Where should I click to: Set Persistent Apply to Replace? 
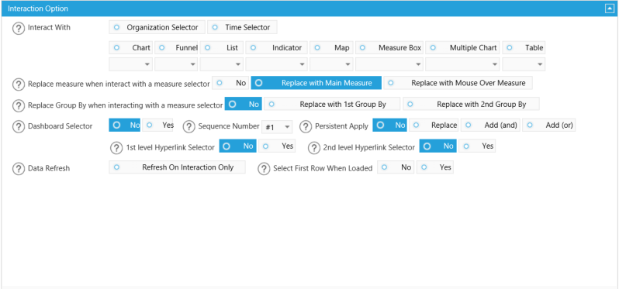(434, 125)
